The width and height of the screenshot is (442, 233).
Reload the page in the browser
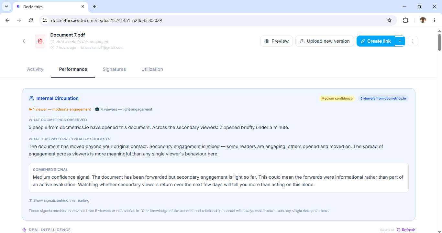pyautogui.click(x=31, y=20)
